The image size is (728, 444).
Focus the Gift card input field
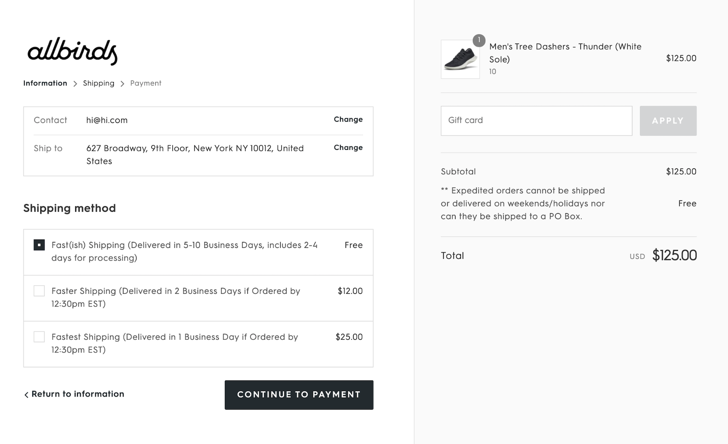click(x=536, y=121)
